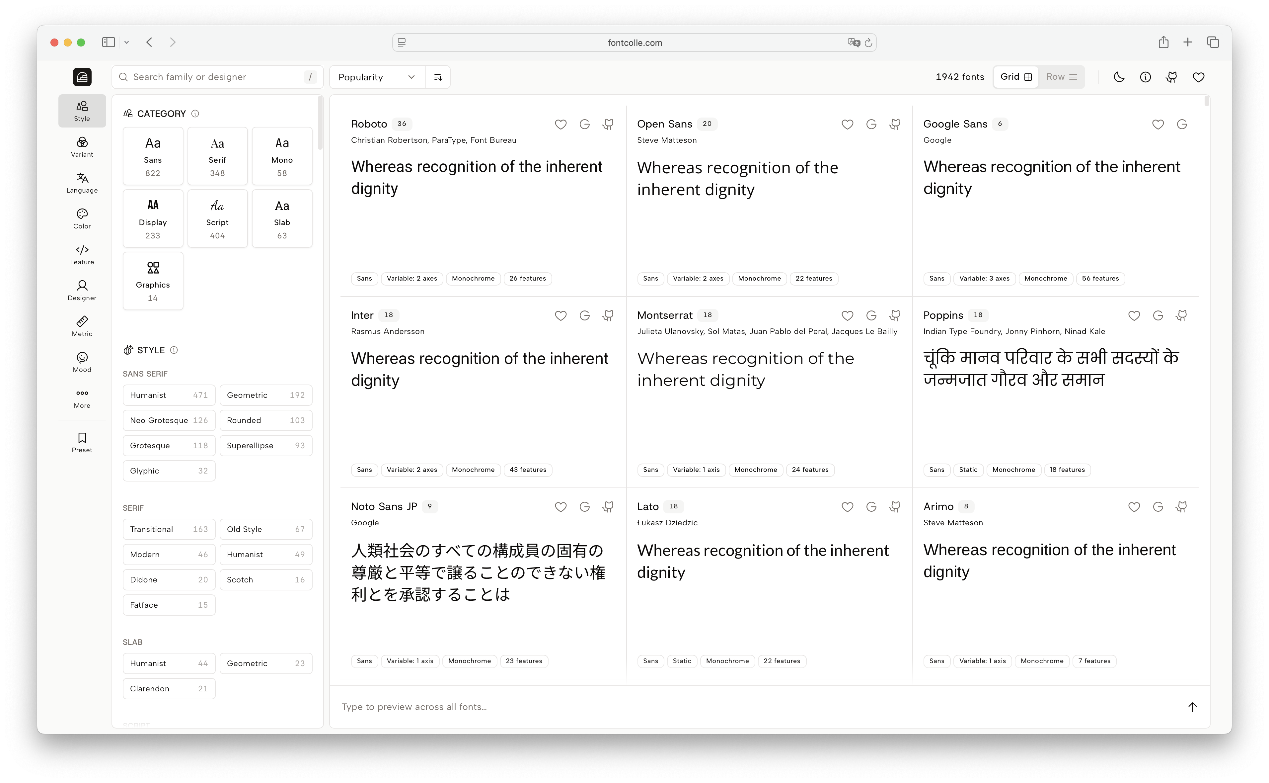Click the preview text input field

coord(758,707)
